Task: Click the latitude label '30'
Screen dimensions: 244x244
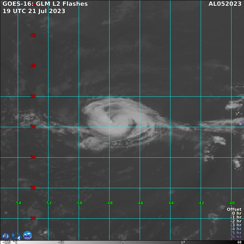Action: point(33,218)
